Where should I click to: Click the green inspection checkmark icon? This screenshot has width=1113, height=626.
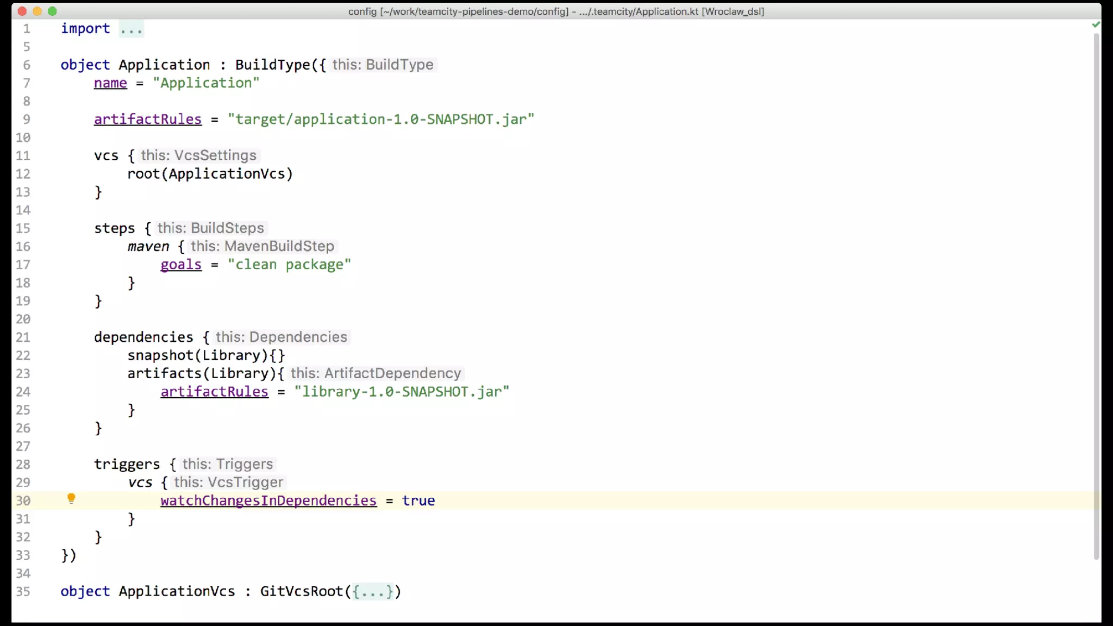1096,25
